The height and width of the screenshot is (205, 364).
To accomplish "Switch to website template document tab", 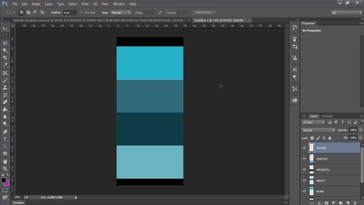I will (99, 20).
